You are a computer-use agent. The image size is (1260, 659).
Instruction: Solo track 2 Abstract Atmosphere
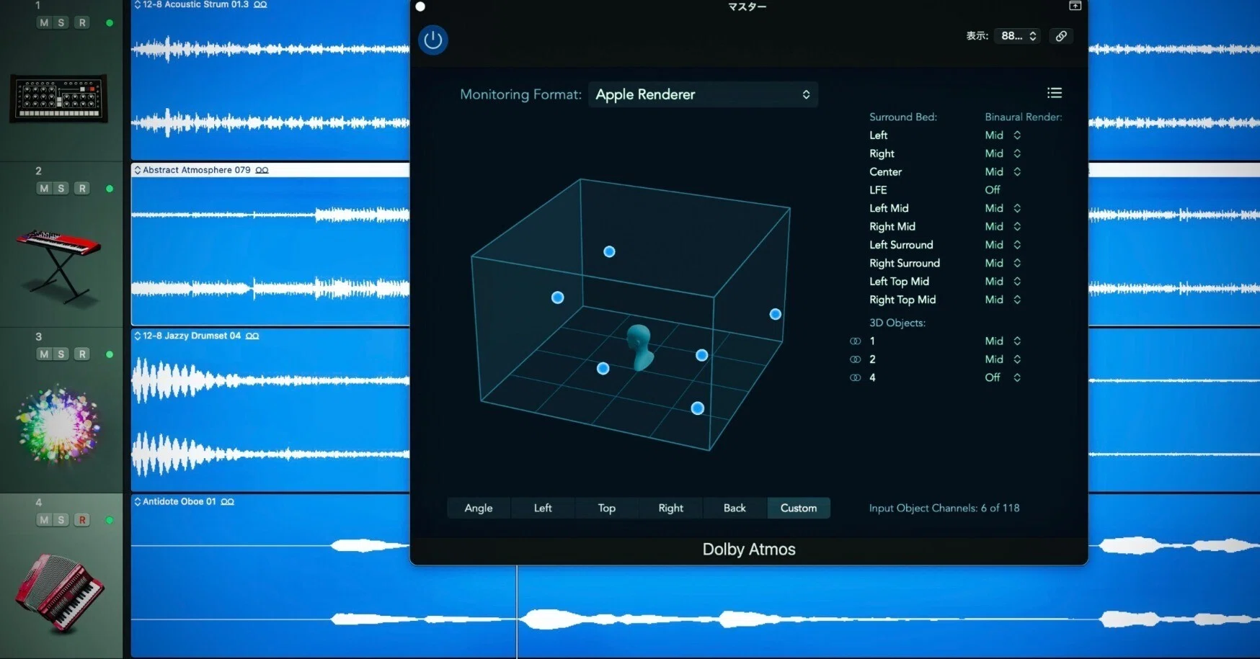61,189
